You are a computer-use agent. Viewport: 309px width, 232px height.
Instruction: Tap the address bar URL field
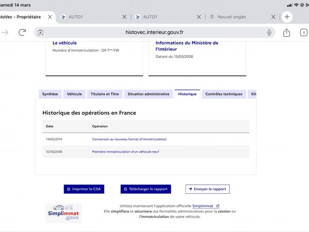coord(154,32)
